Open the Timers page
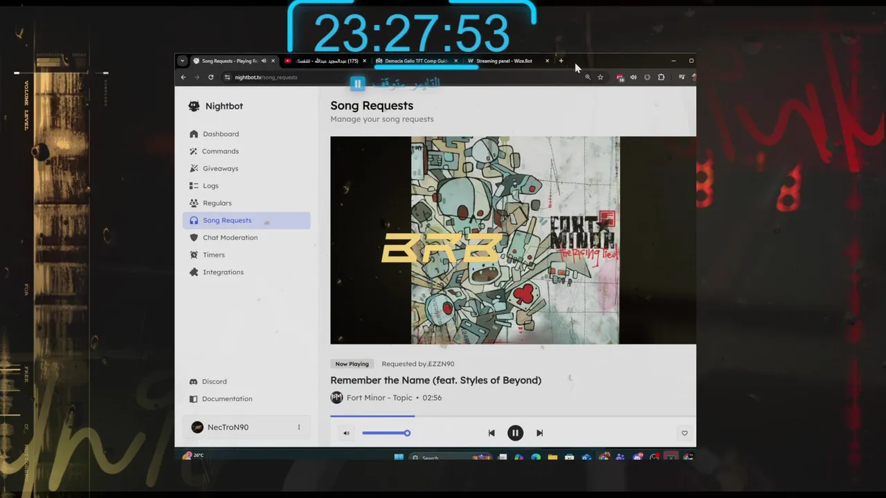Viewport: 886px width, 498px height. (x=246, y=255)
